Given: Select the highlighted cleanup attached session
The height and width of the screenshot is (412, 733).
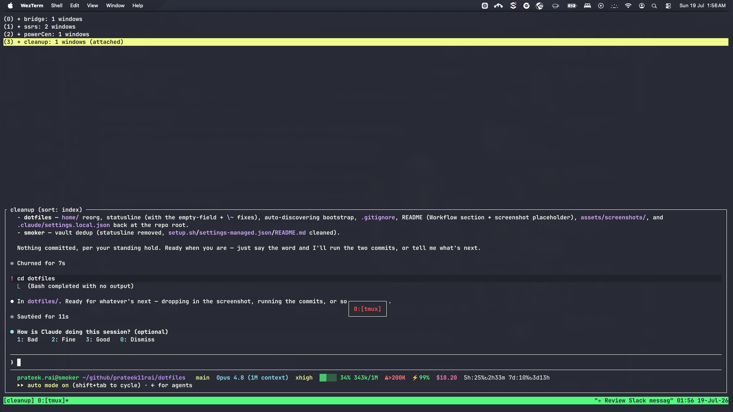Looking at the screenshot, I should pyautogui.click(x=366, y=42).
